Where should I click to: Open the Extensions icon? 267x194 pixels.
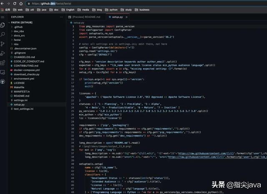click(x=3, y=63)
